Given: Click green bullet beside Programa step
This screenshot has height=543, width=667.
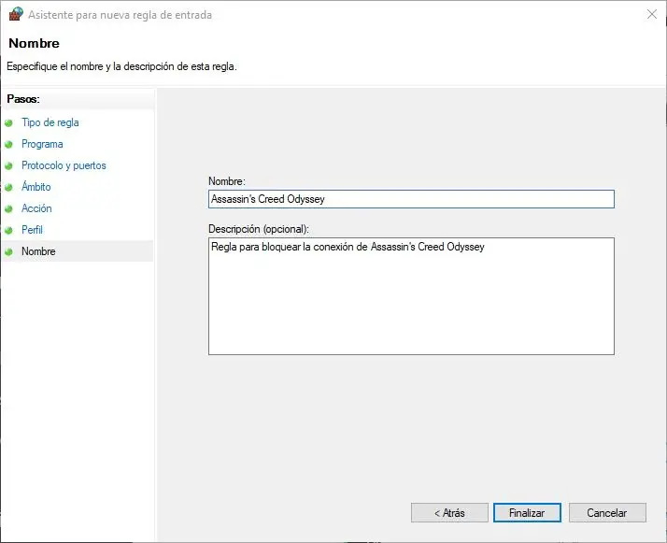Looking at the screenshot, I should point(9,144).
